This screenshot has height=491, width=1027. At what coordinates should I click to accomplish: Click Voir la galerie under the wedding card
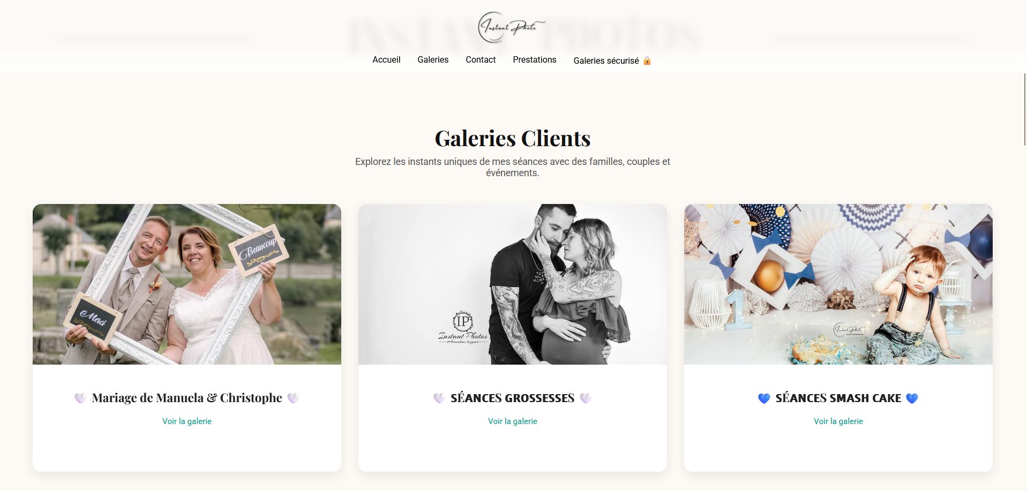pyautogui.click(x=187, y=421)
